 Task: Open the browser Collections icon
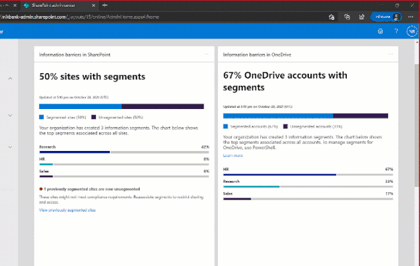(x=347, y=17)
